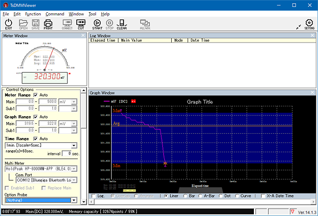Click the EXIT power icon

8,24
